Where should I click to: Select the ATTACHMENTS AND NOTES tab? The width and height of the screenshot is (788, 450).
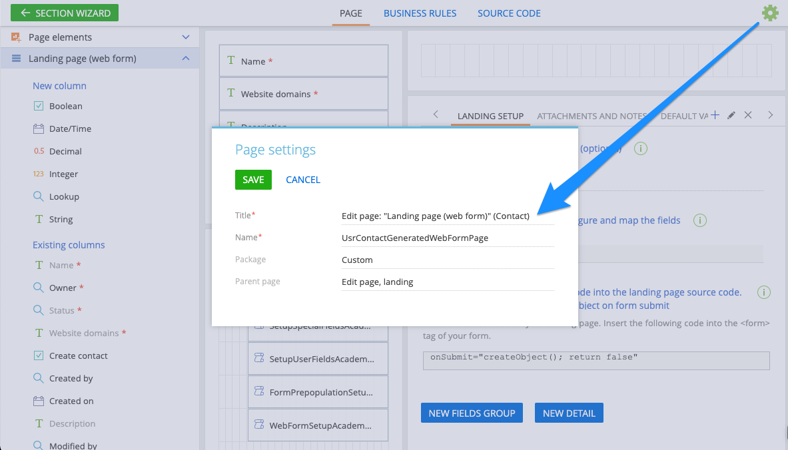click(591, 116)
